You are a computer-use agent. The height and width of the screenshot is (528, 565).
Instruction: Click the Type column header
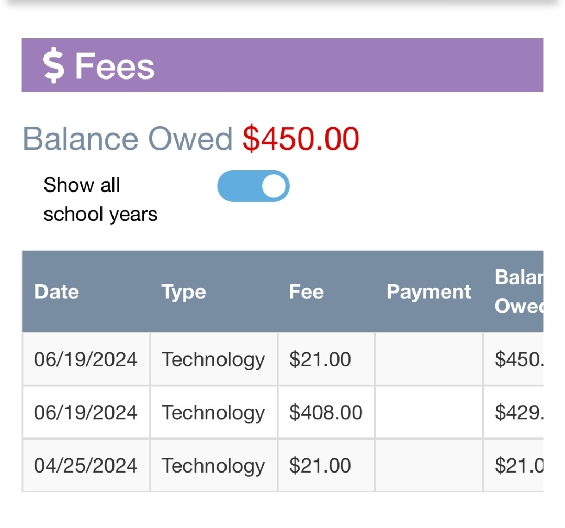[184, 291]
